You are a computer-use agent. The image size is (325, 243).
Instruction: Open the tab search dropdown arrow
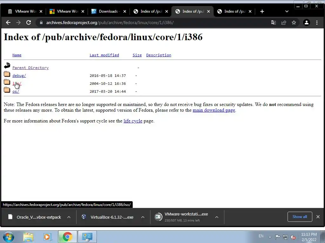(x=287, y=11)
